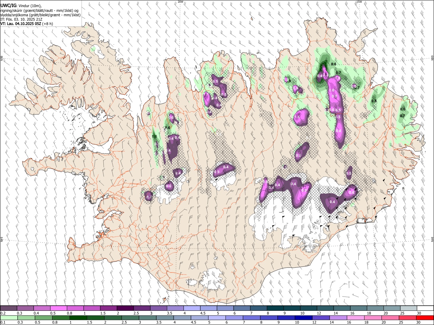Screen dimensions: 434x325
Task: Click the 1.1 value on western green rain patch
Action: (x=154, y=136)
